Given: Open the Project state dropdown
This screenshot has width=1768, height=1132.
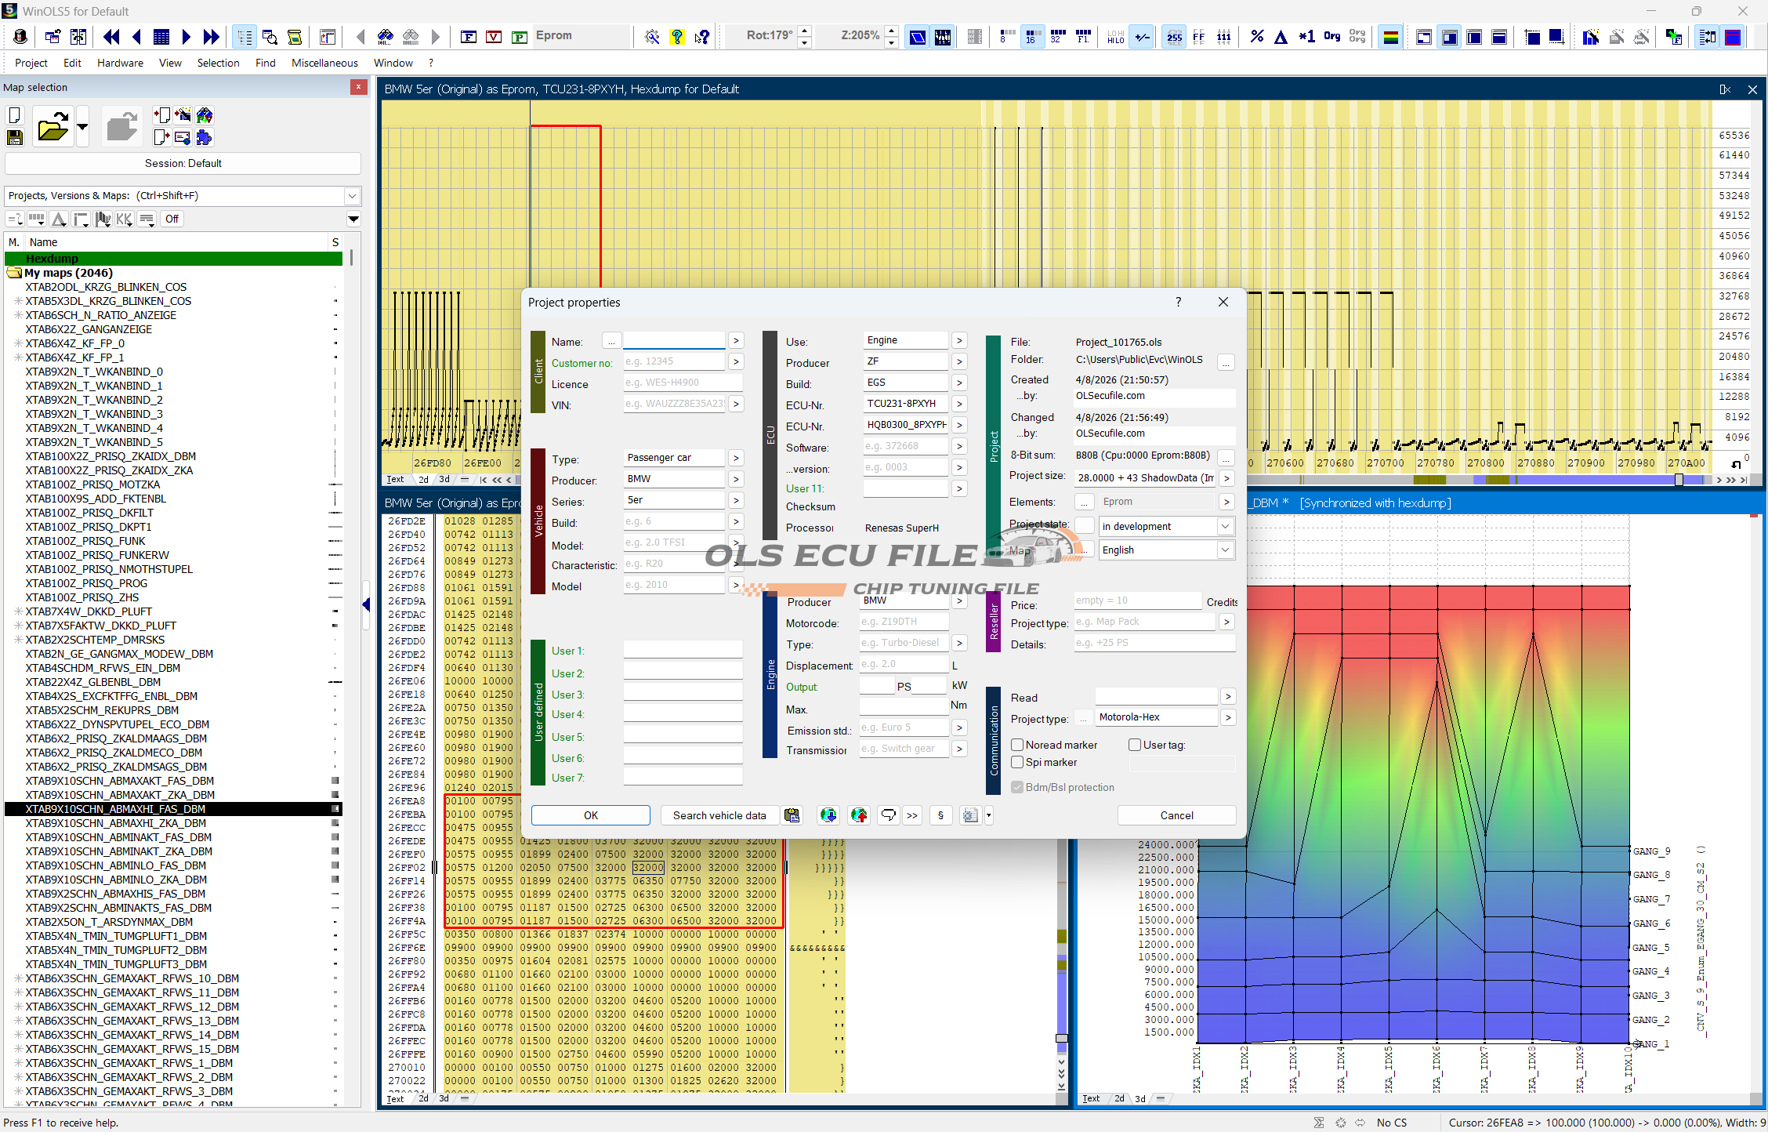Looking at the screenshot, I should pyautogui.click(x=1224, y=526).
